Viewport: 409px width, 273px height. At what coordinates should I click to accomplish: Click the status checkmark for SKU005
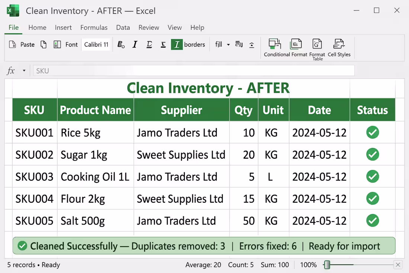pos(373,220)
